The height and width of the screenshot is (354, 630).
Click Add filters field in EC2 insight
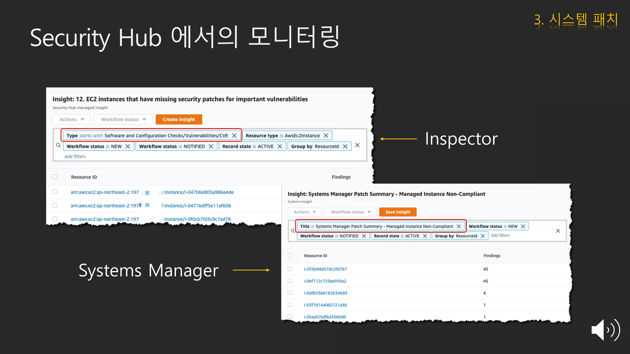(75, 156)
